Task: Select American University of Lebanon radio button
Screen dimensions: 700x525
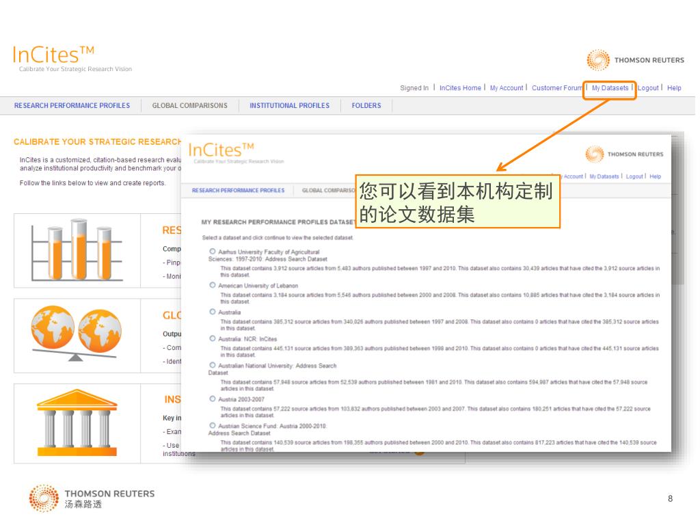Action: (x=213, y=285)
